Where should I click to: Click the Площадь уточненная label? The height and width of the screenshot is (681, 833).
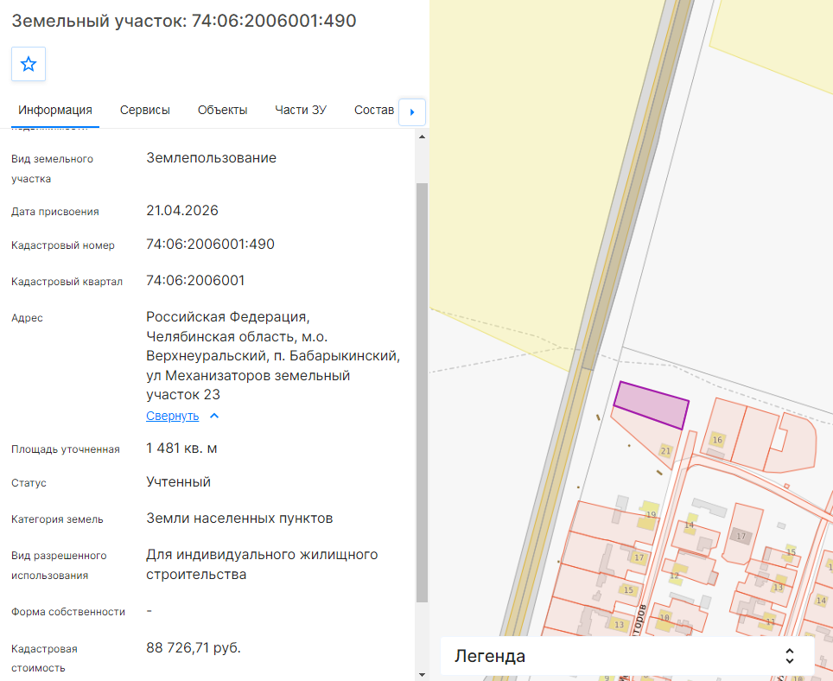click(x=66, y=449)
